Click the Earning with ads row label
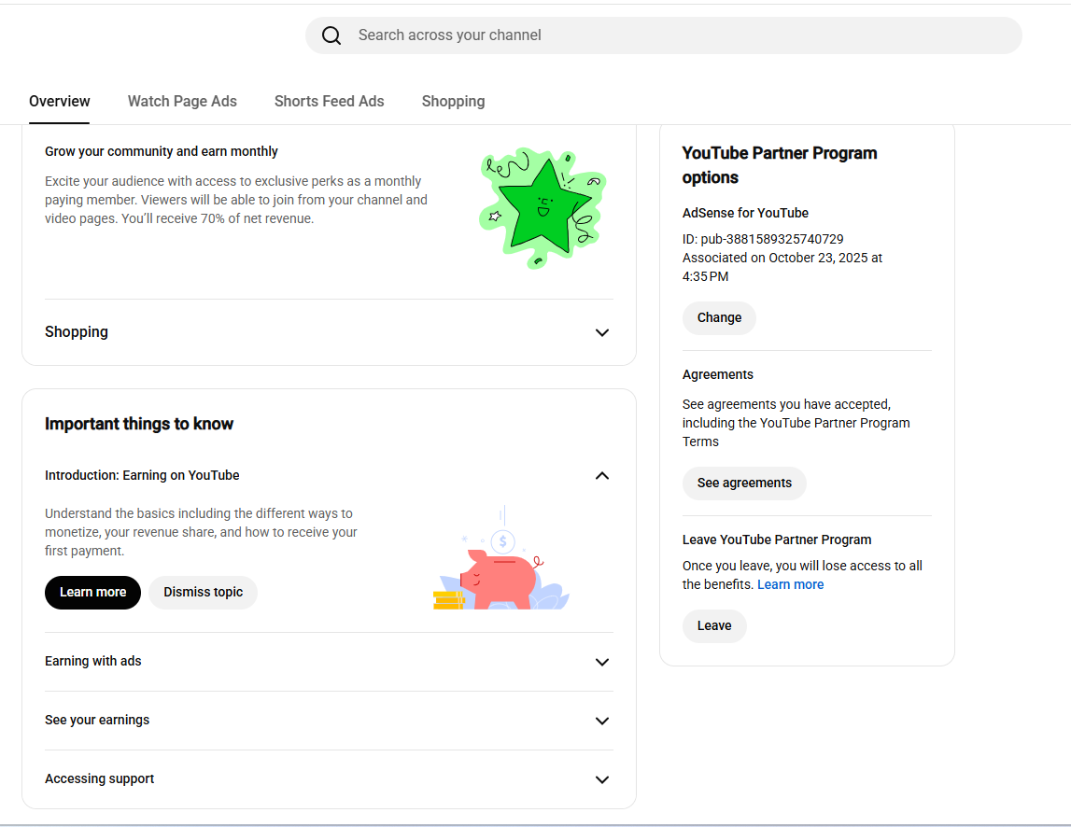The height and width of the screenshot is (827, 1071). [x=92, y=661]
